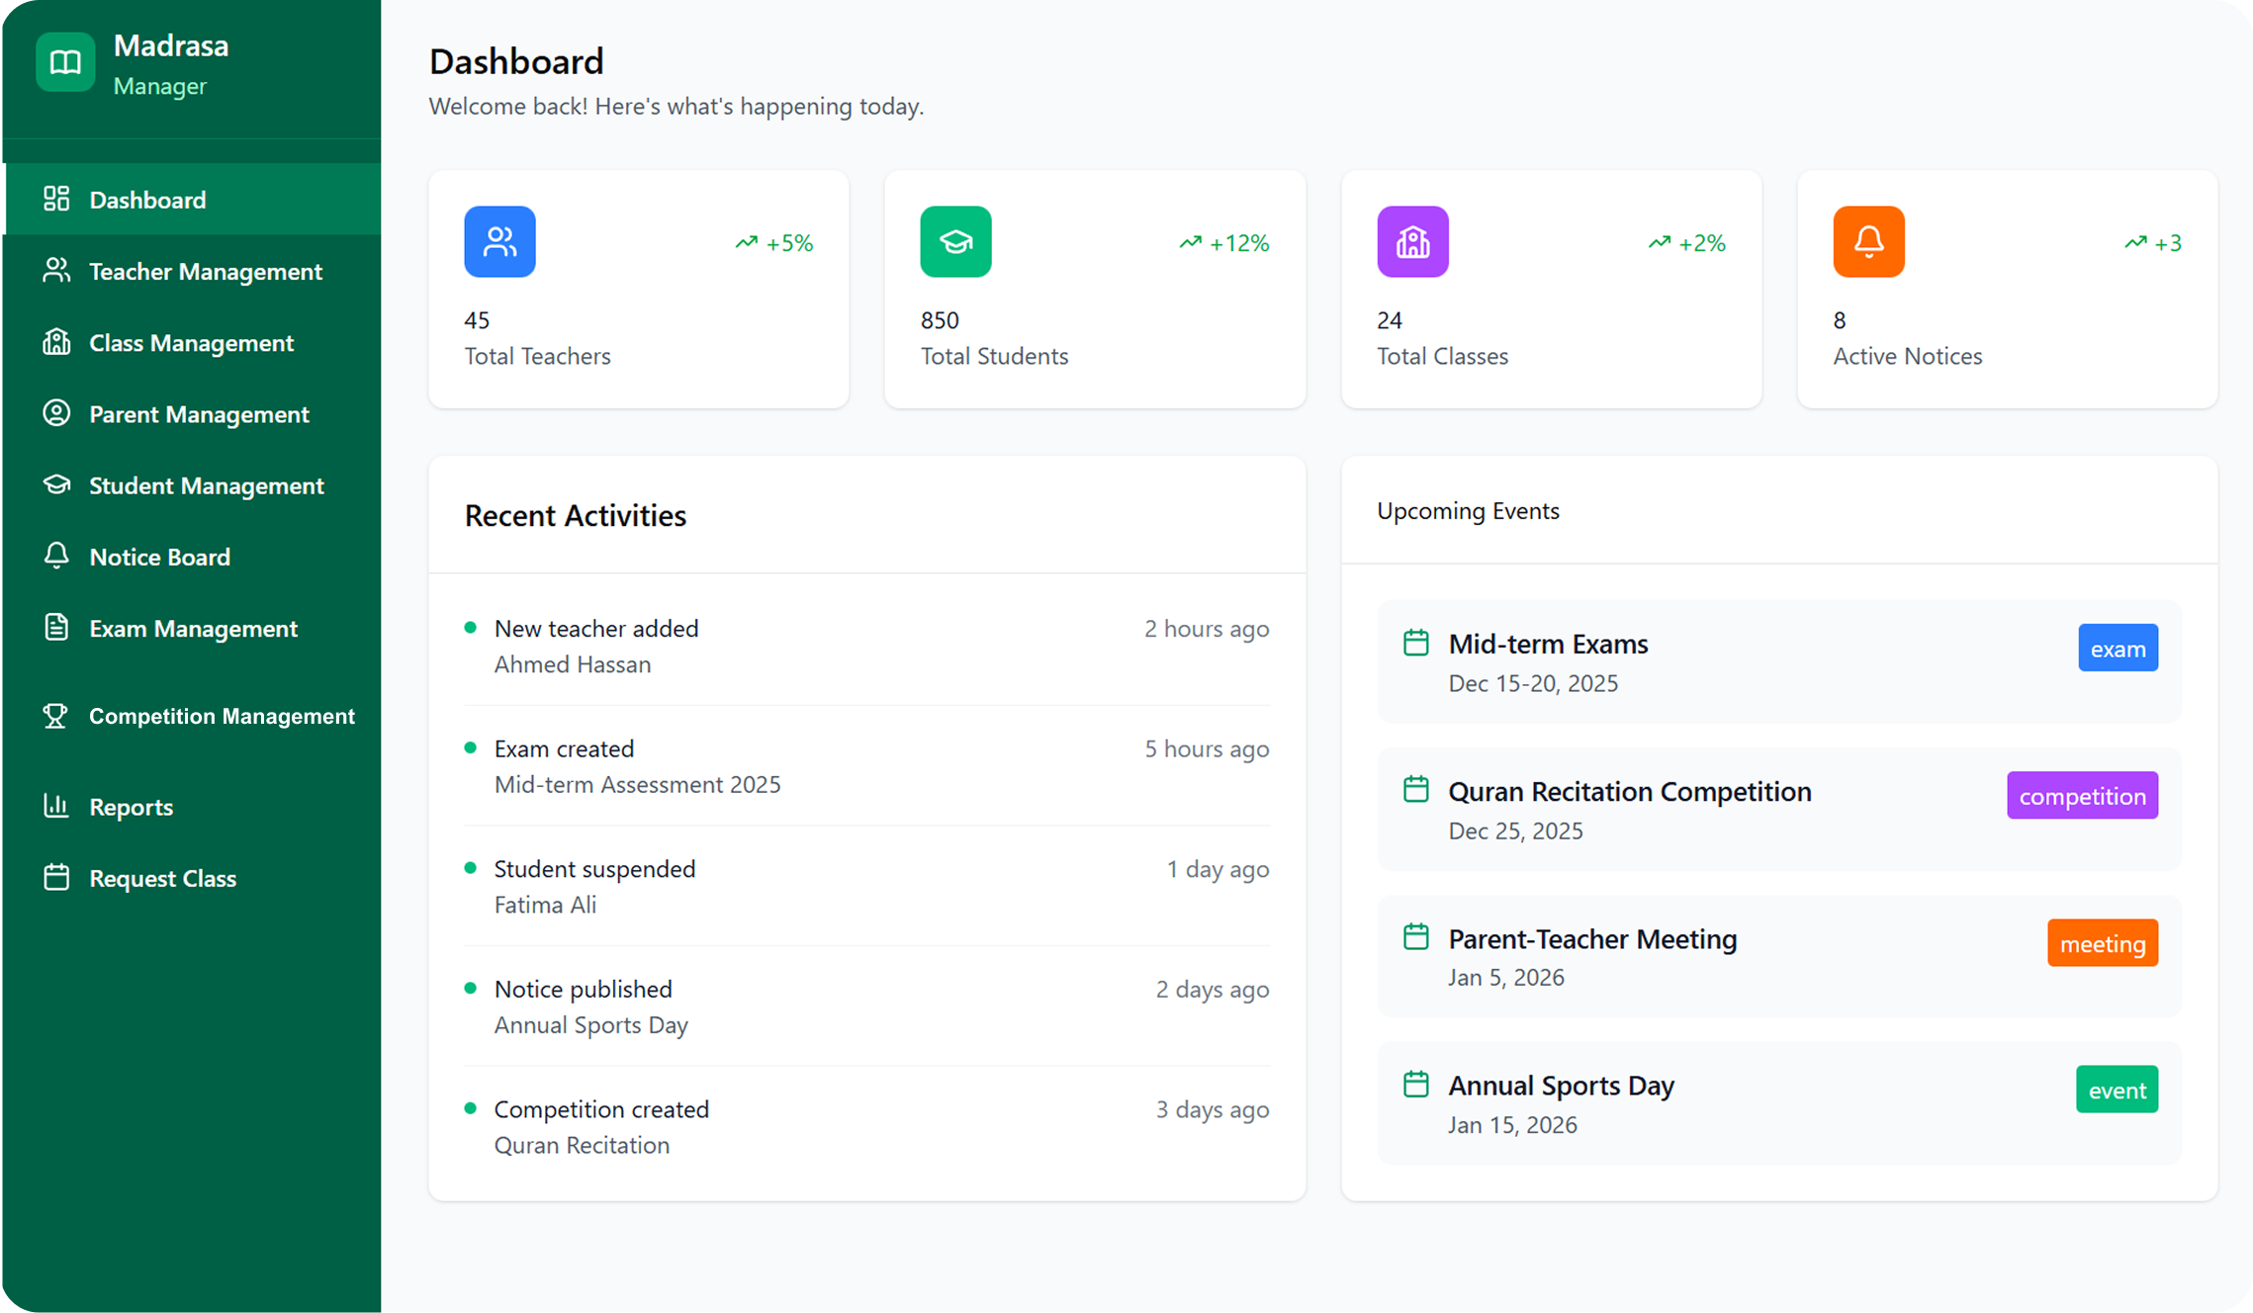Open the Request Class page
Viewport: 2253px width, 1313px height.
coord(161,877)
